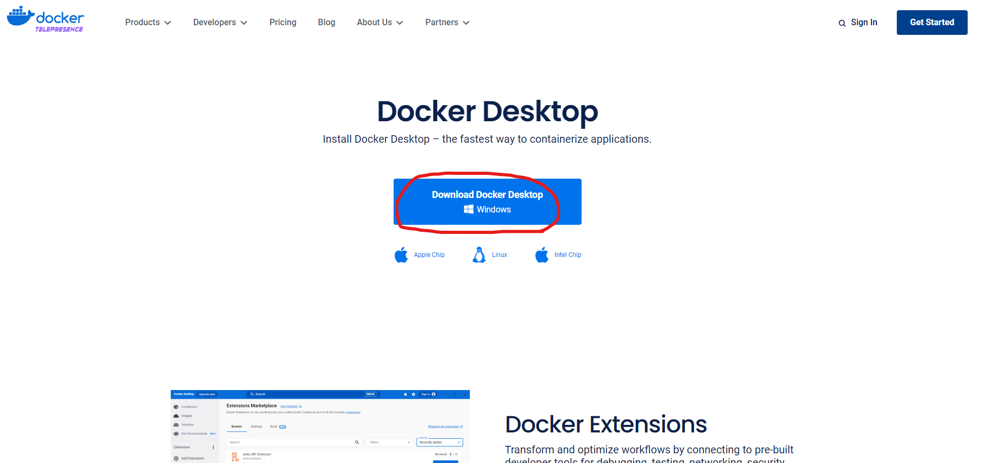Viewport: 987px width, 463px height.
Task: Click the Docker Telepresence whale logo
Action: 46,19
